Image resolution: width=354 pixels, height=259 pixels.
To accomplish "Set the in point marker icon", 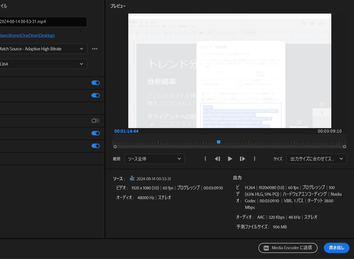I will pyautogui.click(x=205, y=159).
